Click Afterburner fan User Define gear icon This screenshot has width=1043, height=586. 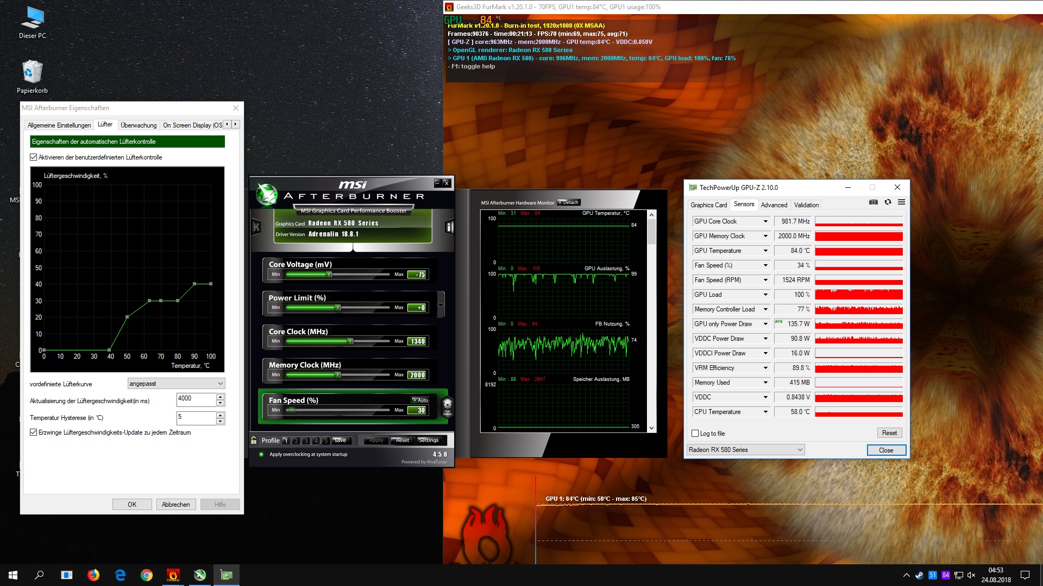447,405
